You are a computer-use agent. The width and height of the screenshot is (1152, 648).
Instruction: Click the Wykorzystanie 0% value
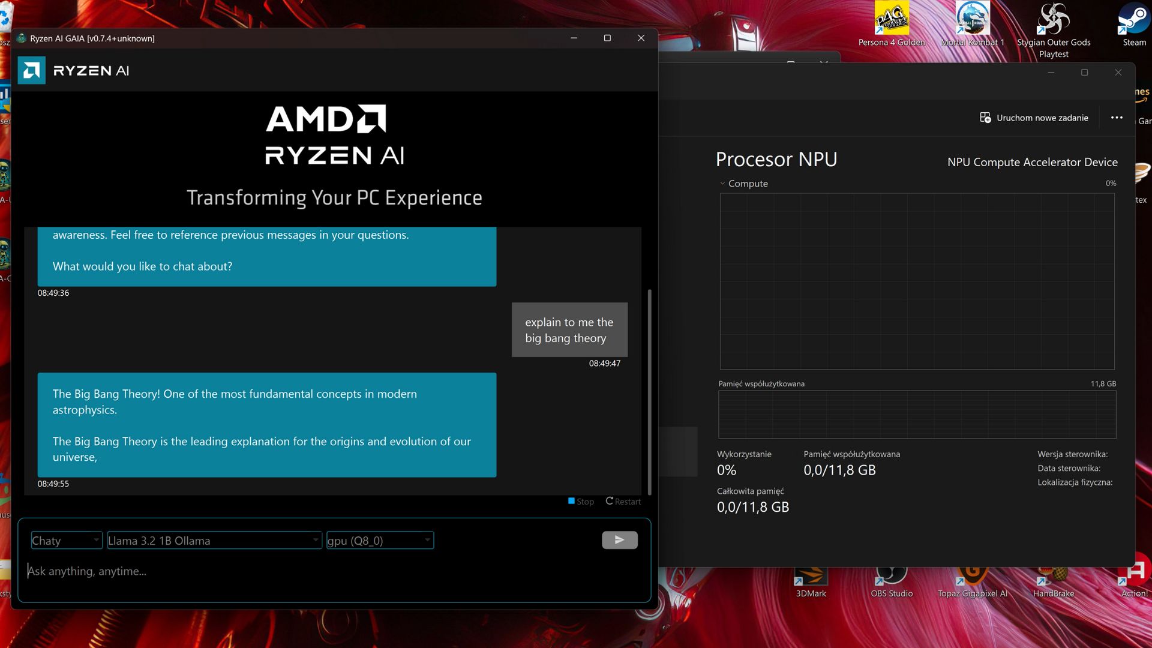click(x=727, y=470)
